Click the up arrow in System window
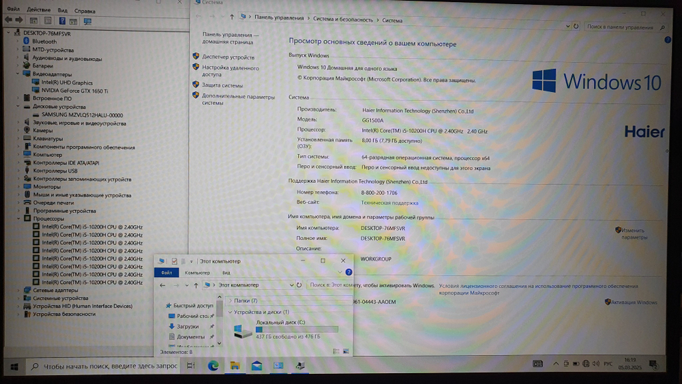Image resolution: width=682 pixels, height=384 pixels. pos(232,17)
